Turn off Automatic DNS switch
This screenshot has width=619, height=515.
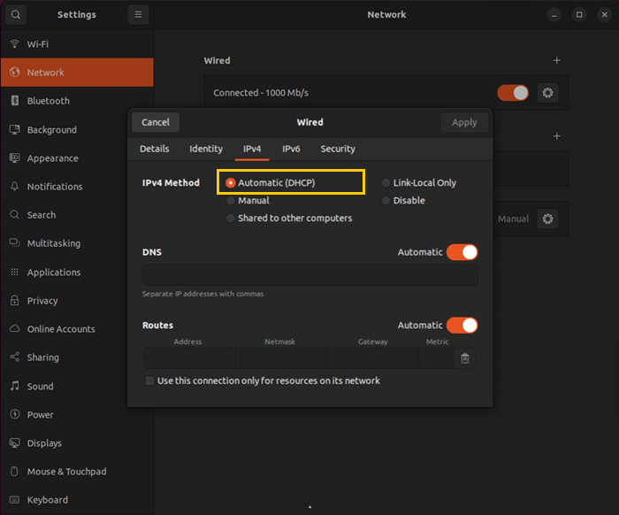(462, 252)
